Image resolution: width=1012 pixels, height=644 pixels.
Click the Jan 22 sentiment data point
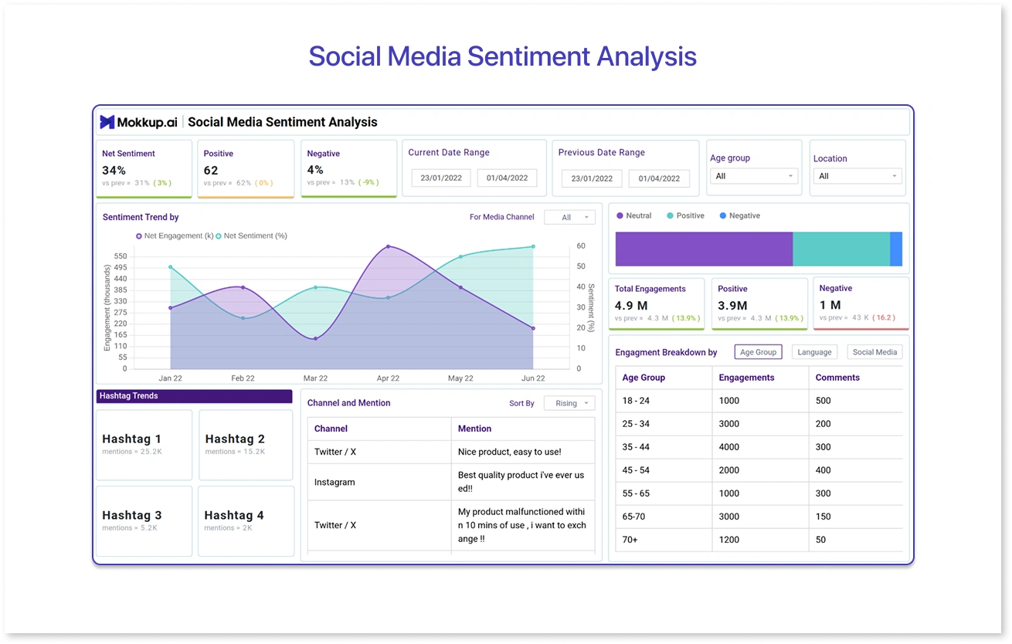point(170,267)
